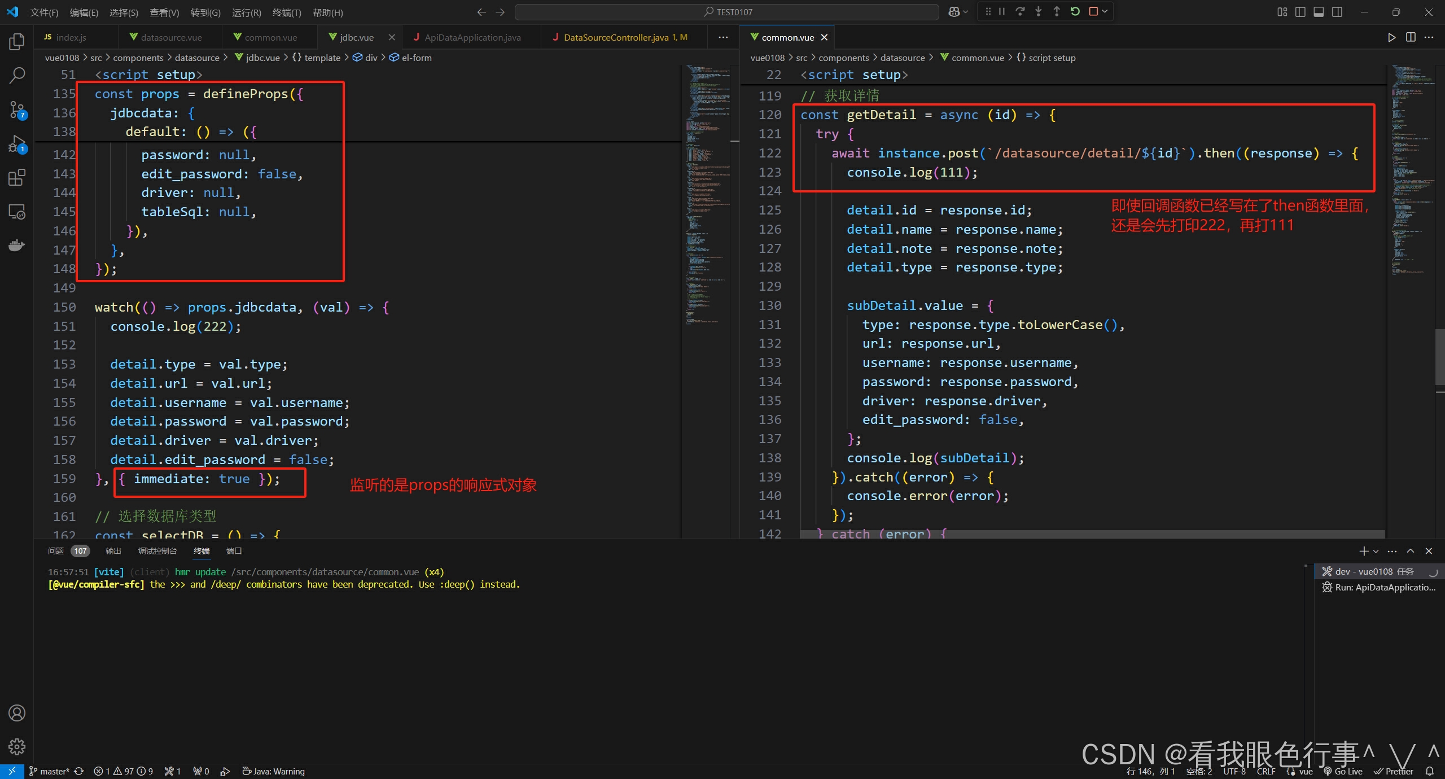Image resolution: width=1445 pixels, height=779 pixels.
Task: Click the debug Restart button
Action: (x=1075, y=12)
